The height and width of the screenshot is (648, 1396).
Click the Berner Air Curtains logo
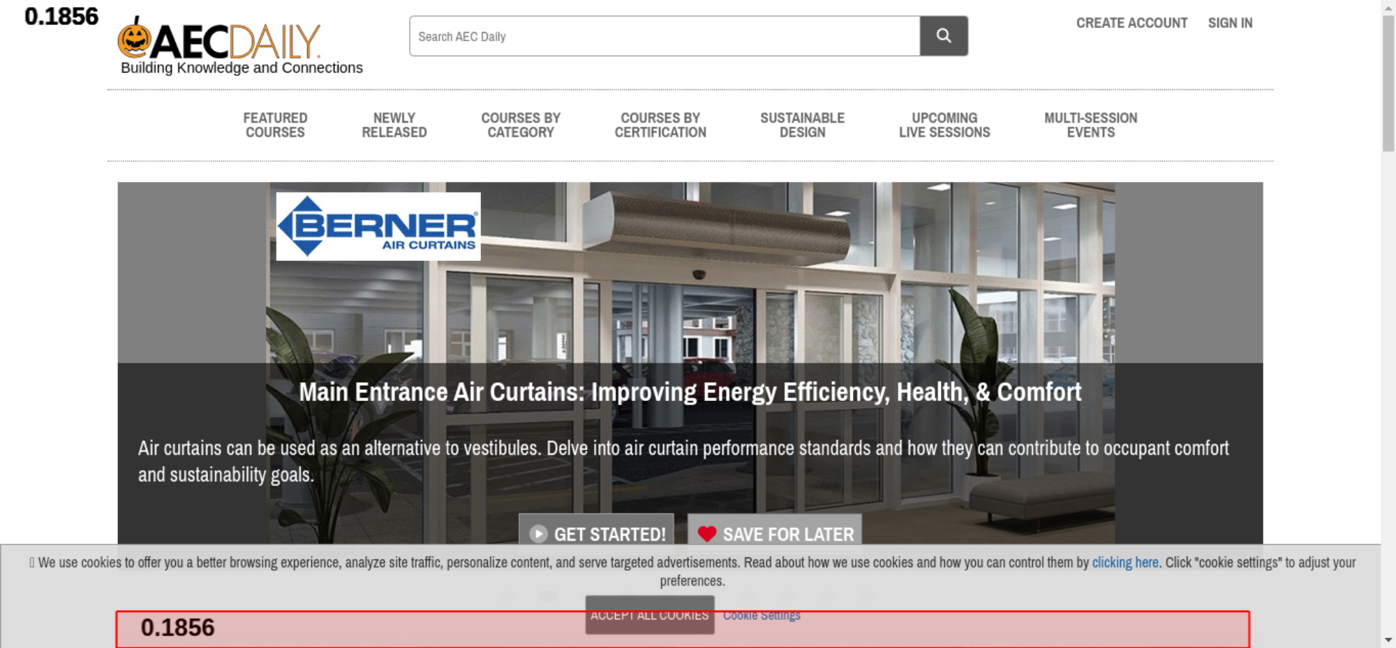[x=378, y=227]
